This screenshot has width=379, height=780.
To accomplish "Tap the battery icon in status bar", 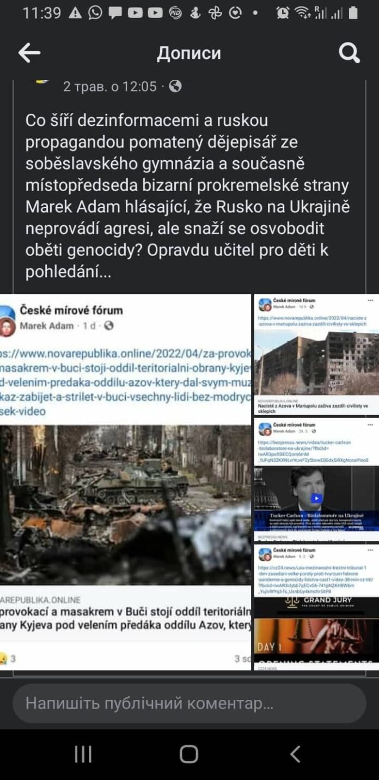I will tap(353, 13).
